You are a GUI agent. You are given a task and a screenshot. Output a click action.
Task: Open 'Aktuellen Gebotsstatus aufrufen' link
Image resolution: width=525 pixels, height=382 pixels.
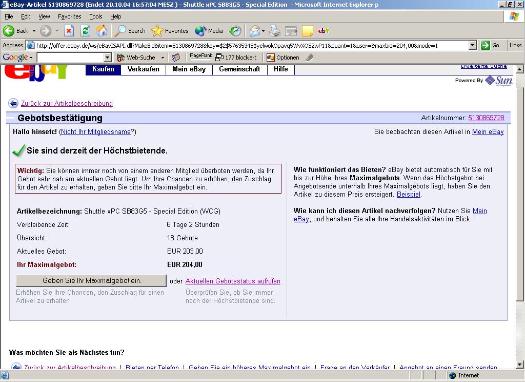(x=233, y=281)
